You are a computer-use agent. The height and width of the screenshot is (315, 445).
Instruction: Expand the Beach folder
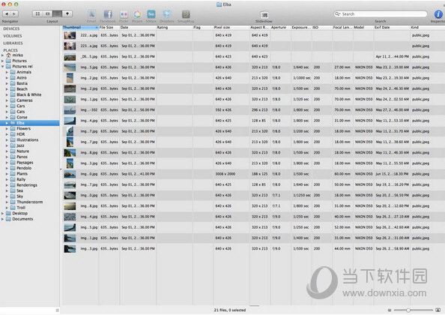pos(7,89)
